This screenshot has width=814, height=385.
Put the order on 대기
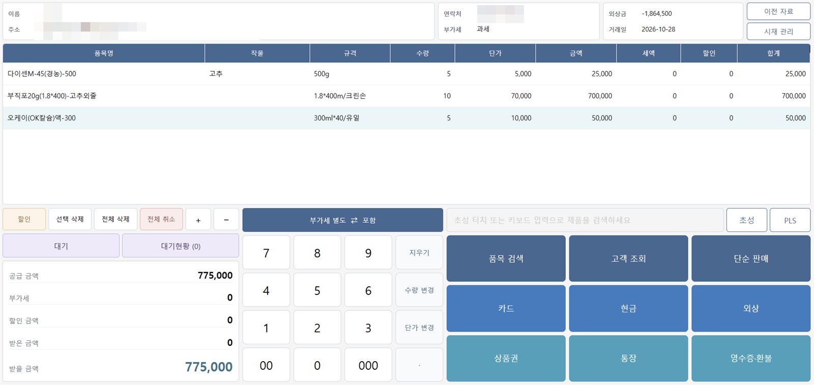61,246
